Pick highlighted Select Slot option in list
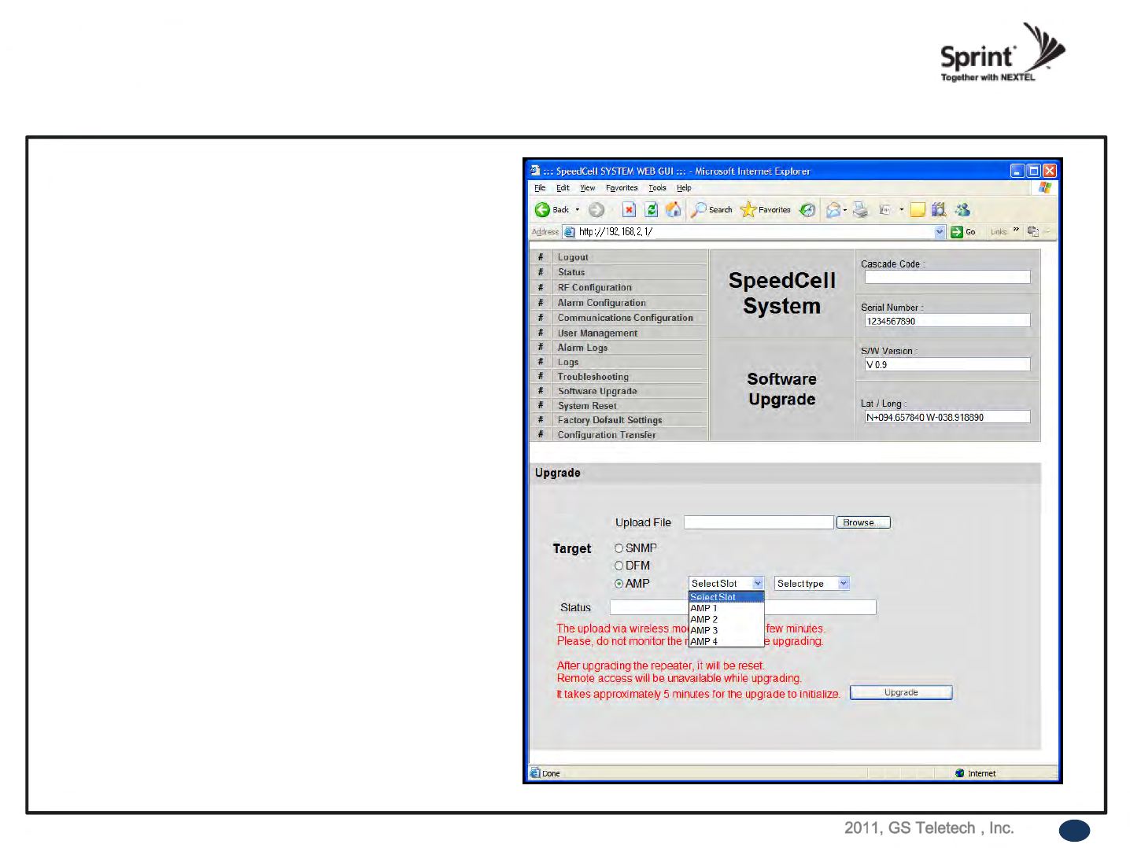The image size is (1130, 848). 726,597
